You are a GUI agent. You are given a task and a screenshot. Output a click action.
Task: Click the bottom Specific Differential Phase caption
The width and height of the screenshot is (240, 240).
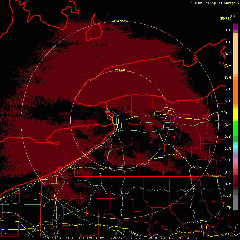[120, 238]
